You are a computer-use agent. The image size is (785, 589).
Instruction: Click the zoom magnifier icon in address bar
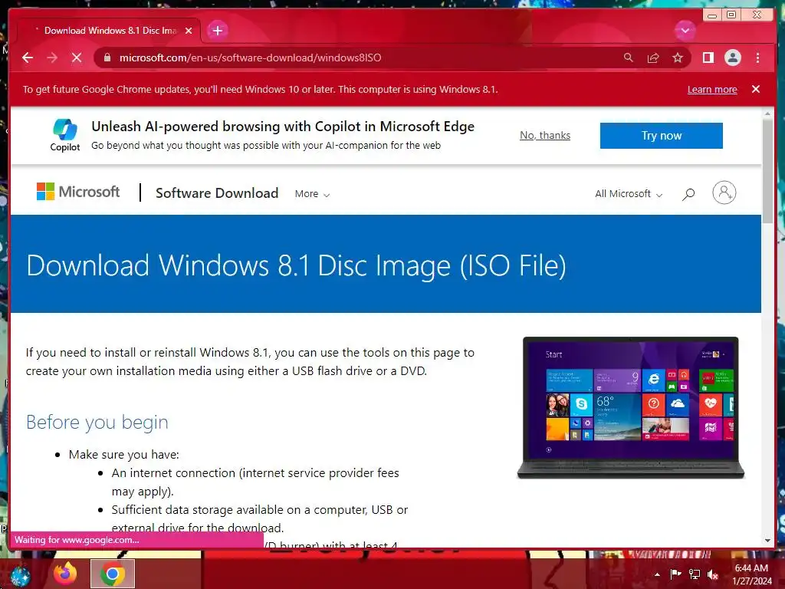pyautogui.click(x=629, y=58)
